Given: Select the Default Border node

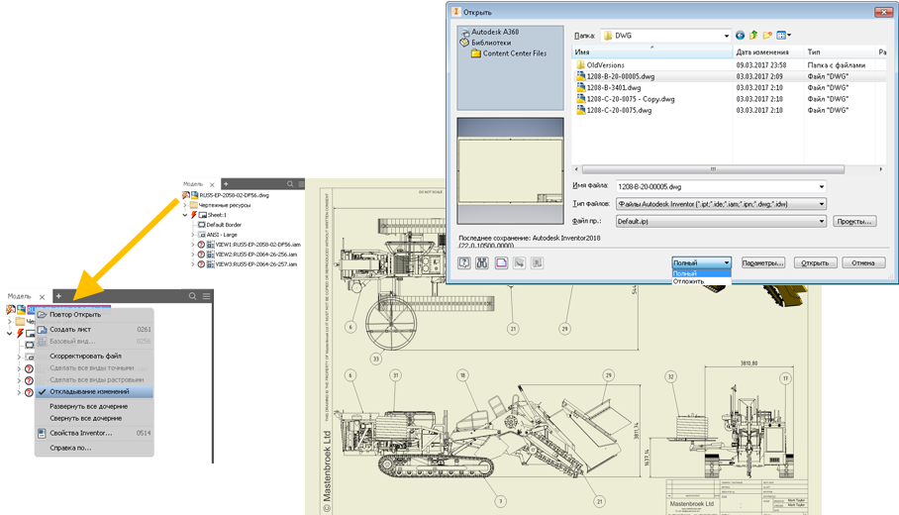Looking at the screenshot, I should [224, 225].
